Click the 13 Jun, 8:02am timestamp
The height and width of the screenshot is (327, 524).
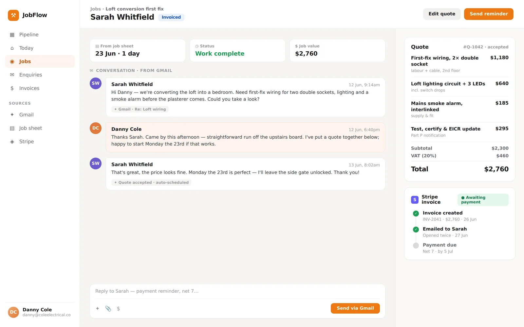coord(364,165)
